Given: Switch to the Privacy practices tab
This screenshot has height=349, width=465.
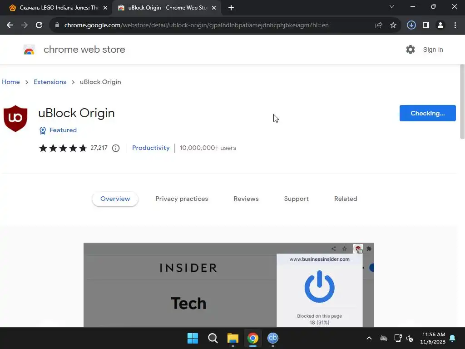Looking at the screenshot, I should point(182,199).
